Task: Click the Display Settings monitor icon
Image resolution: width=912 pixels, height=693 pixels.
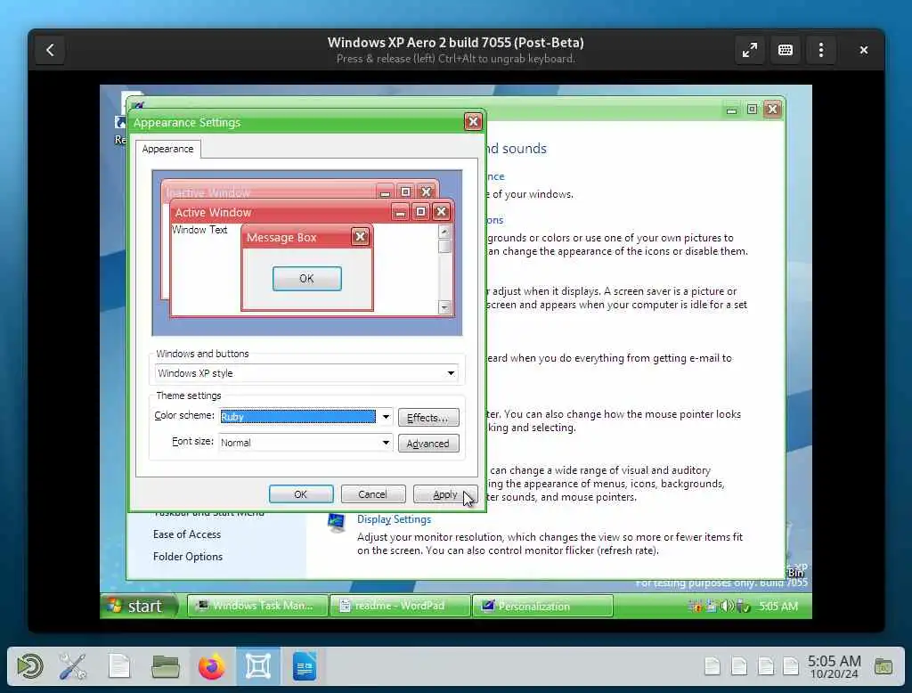Action: click(336, 523)
